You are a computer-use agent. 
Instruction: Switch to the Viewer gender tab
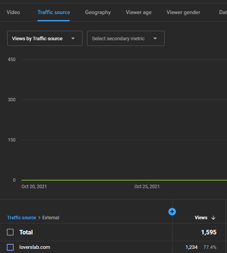[x=183, y=12]
